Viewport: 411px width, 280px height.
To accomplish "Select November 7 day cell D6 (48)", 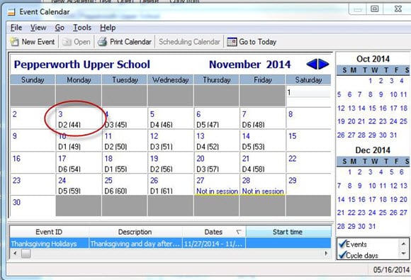I will tap(262, 118).
